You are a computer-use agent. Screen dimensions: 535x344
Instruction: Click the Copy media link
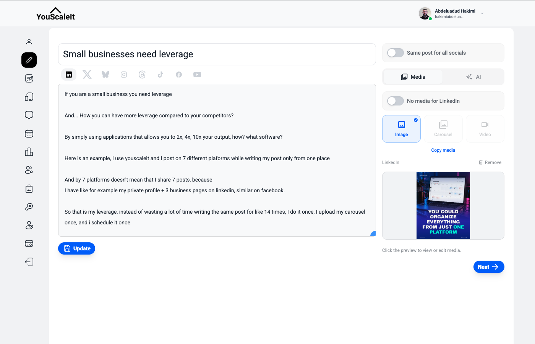(x=443, y=150)
